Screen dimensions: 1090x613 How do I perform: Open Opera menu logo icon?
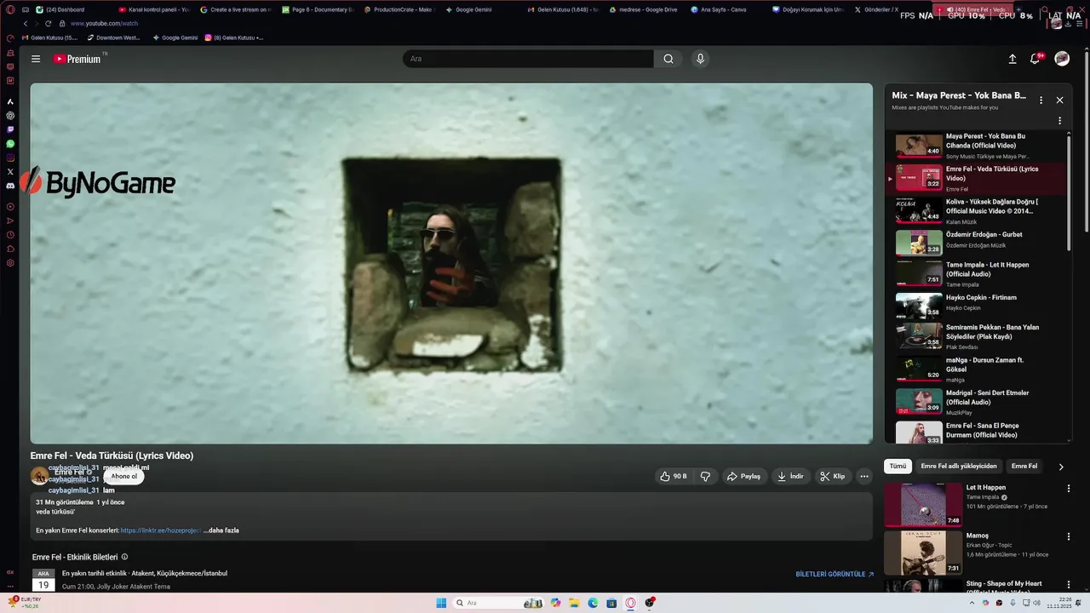coord(10,9)
